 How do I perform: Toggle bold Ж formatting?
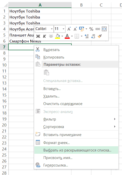coord(38,36)
